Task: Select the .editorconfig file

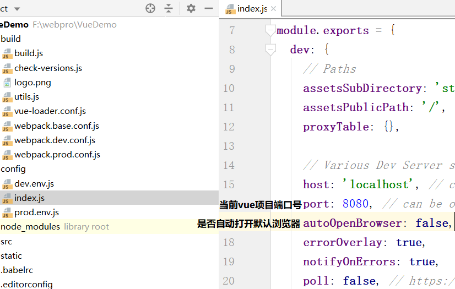Action: (26, 285)
